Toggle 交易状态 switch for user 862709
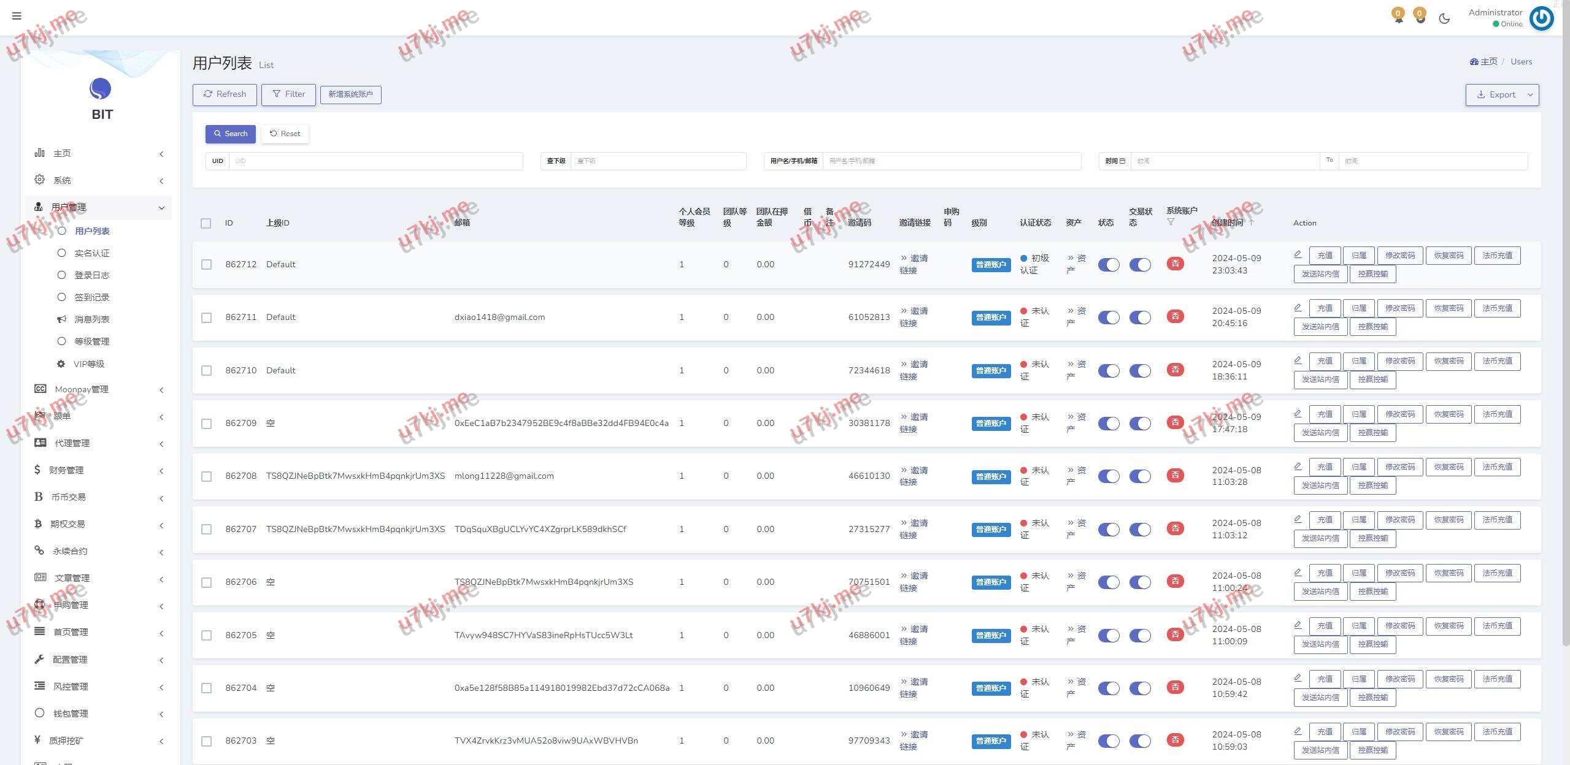 click(x=1140, y=424)
